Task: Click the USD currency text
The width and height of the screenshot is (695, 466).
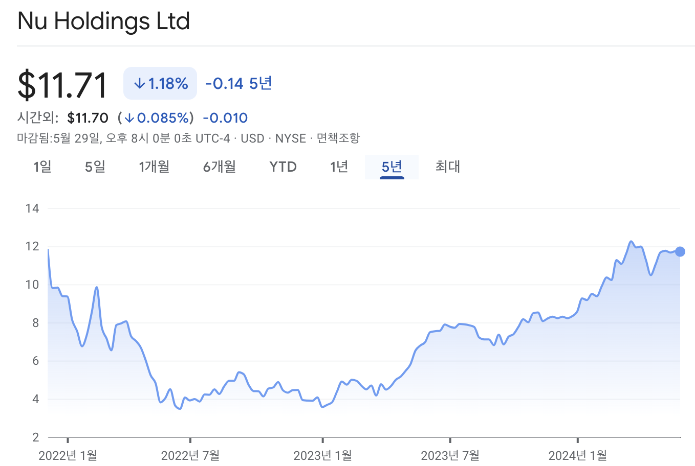Action: click(252, 138)
